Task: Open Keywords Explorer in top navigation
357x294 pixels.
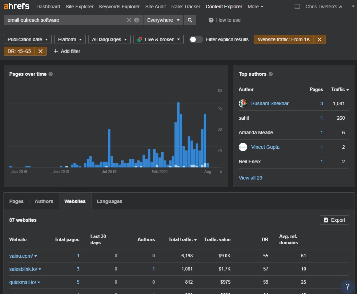Action: pyautogui.click(x=119, y=7)
